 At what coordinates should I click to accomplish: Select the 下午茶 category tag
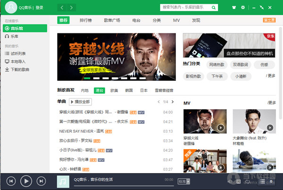217,76
